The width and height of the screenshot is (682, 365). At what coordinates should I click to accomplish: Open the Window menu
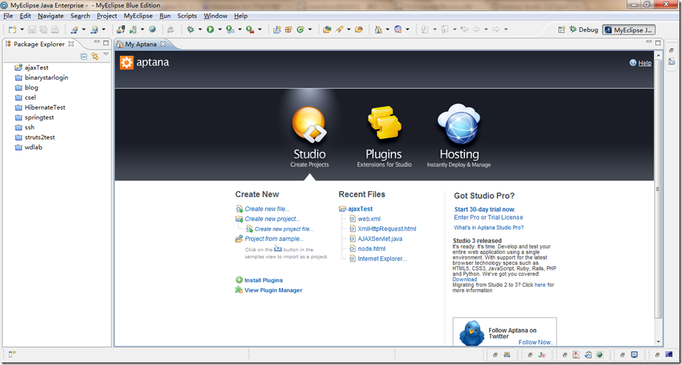216,16
